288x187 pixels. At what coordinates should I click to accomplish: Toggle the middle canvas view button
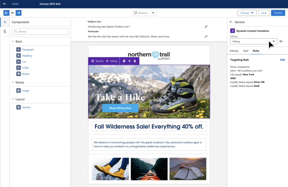(x=12, y=13)
